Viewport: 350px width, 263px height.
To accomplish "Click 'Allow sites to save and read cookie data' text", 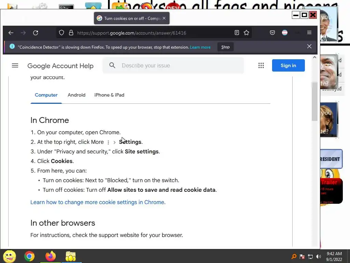I will tap(161, 190).
